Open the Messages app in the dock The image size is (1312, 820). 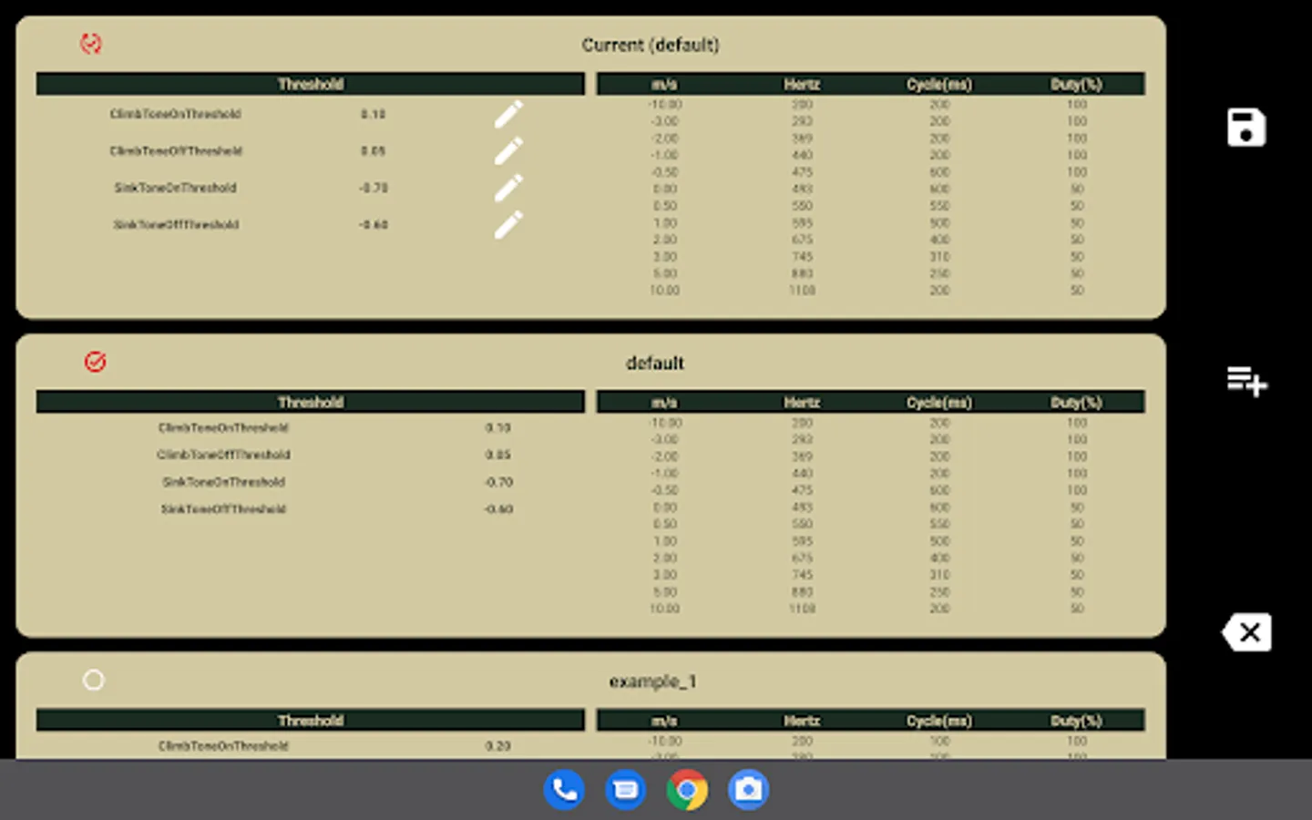[x=626, y=790]
